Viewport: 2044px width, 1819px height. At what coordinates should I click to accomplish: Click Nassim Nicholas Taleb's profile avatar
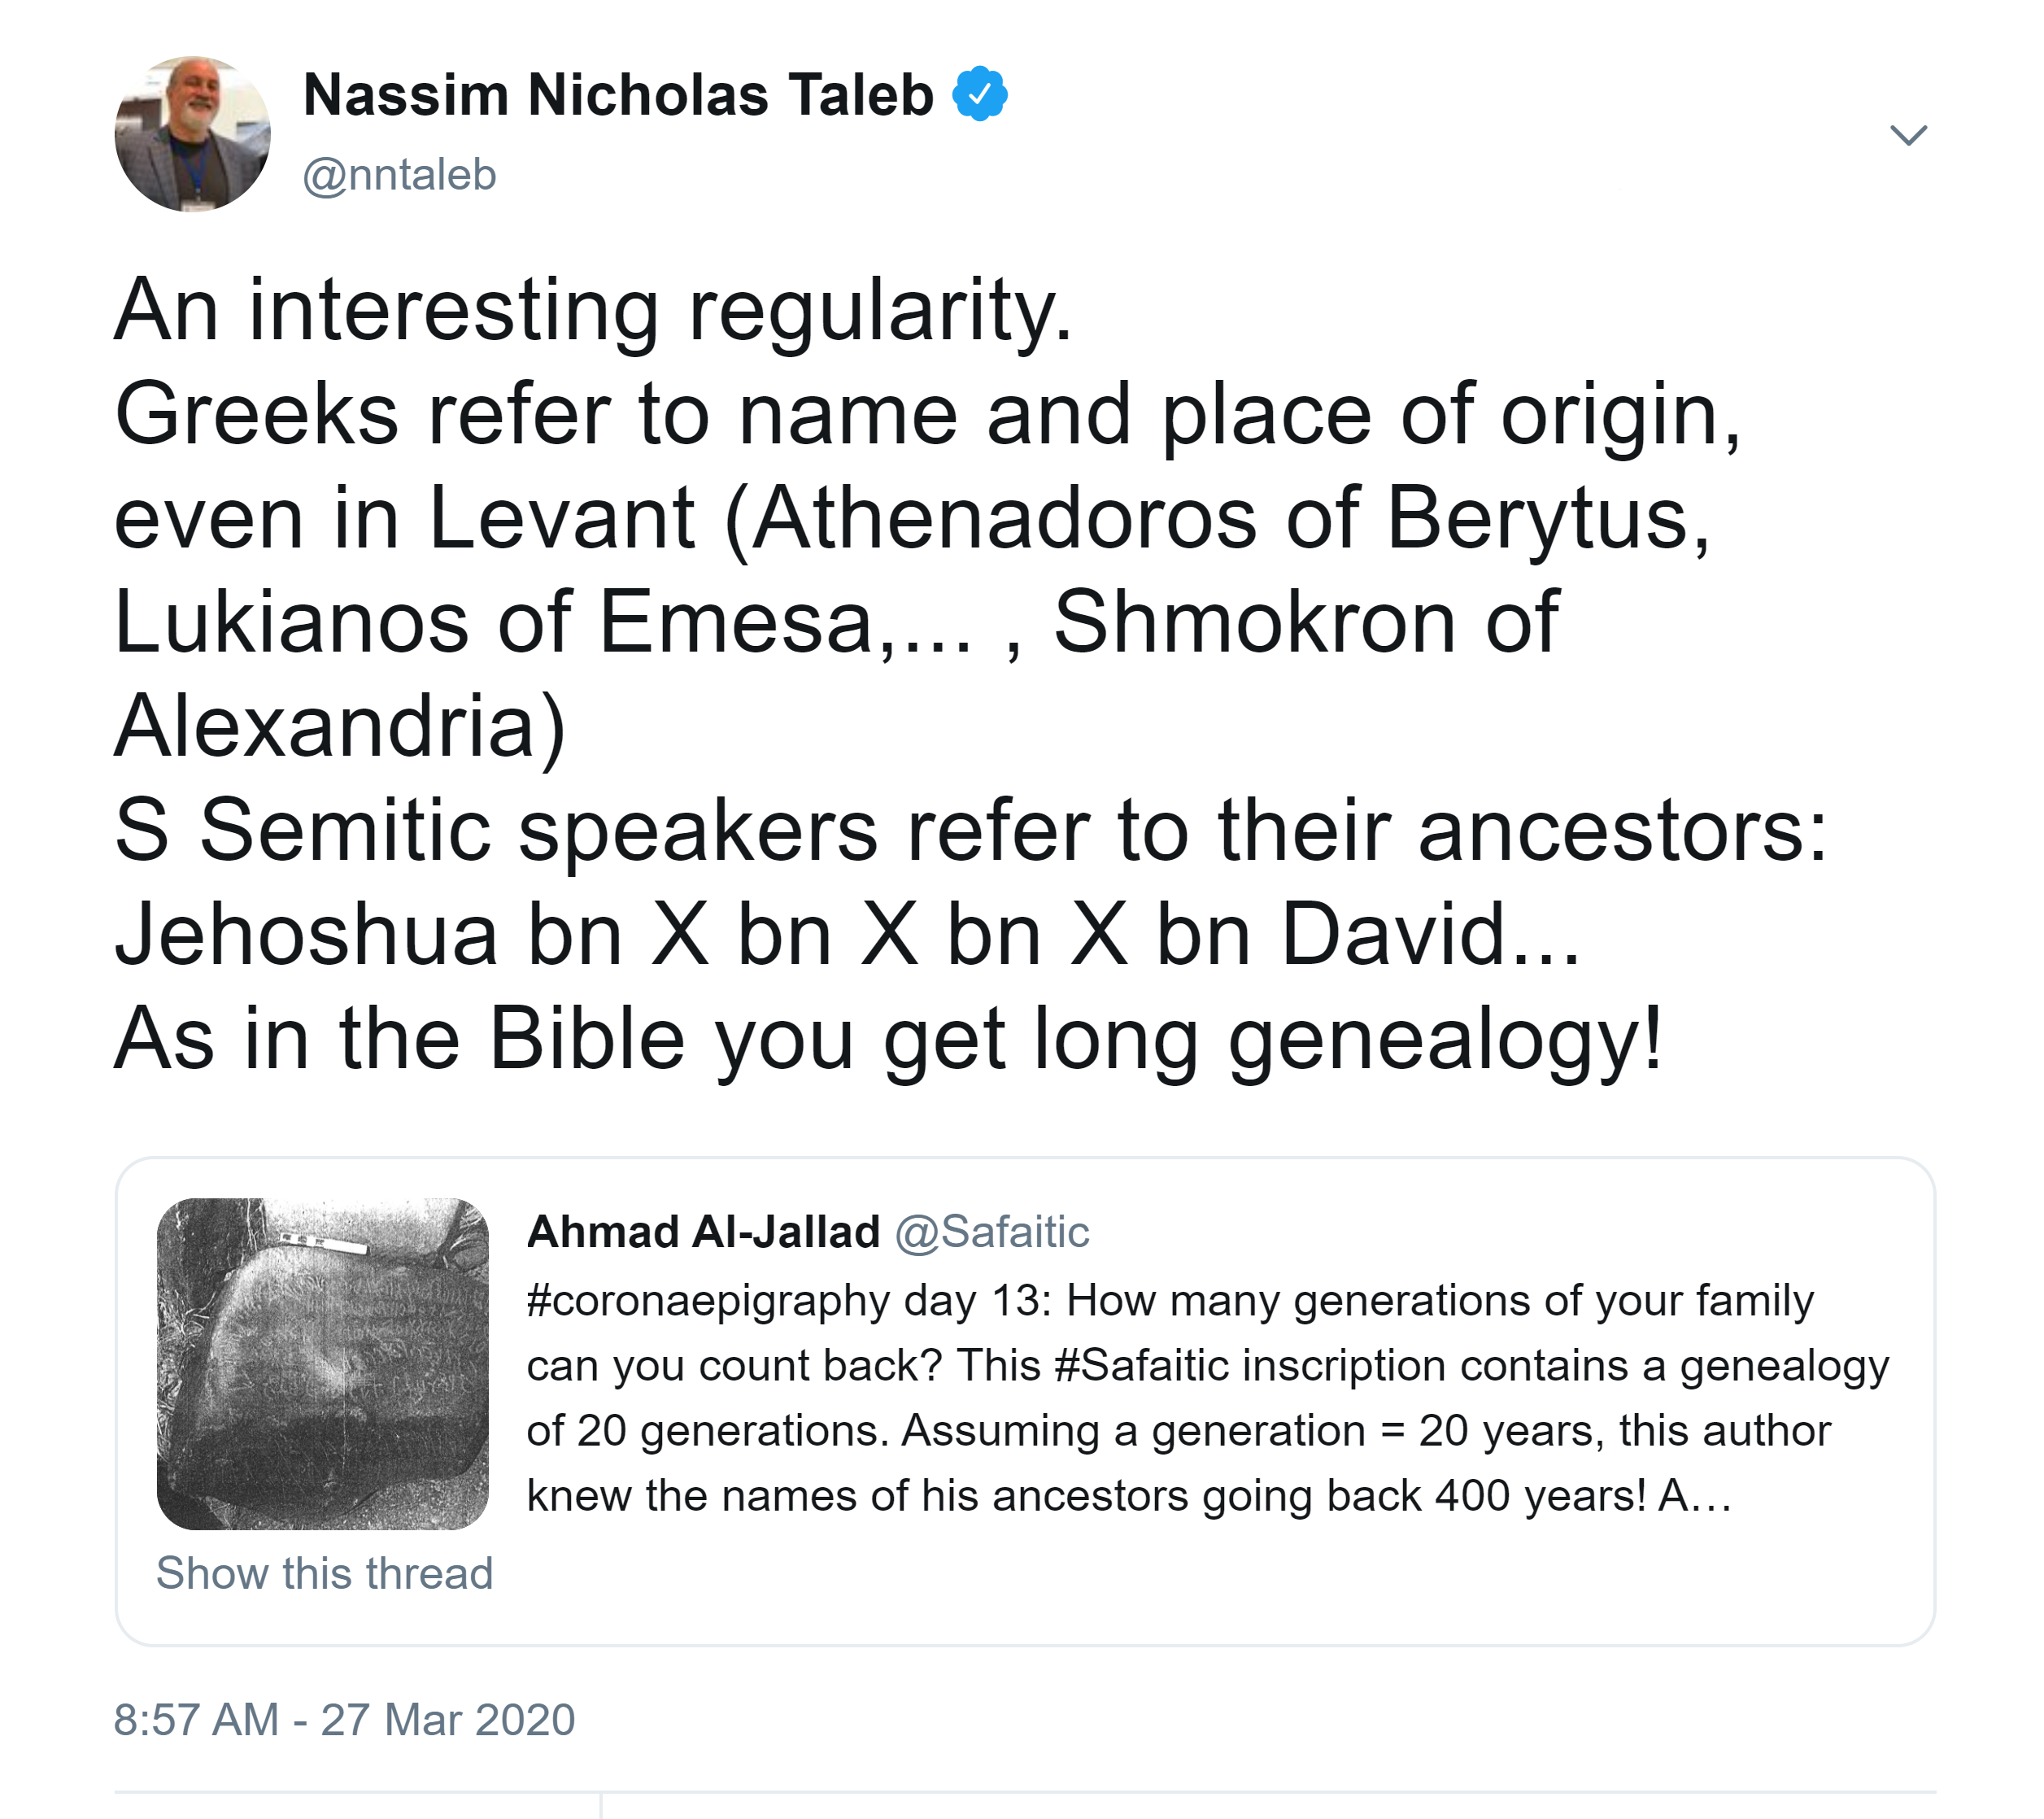tap(192, 134)
